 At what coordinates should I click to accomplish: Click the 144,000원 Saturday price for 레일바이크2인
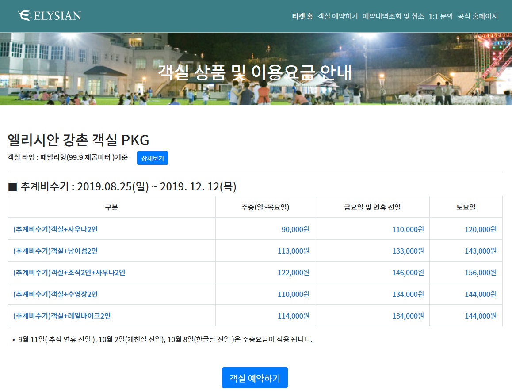(481, 315)
